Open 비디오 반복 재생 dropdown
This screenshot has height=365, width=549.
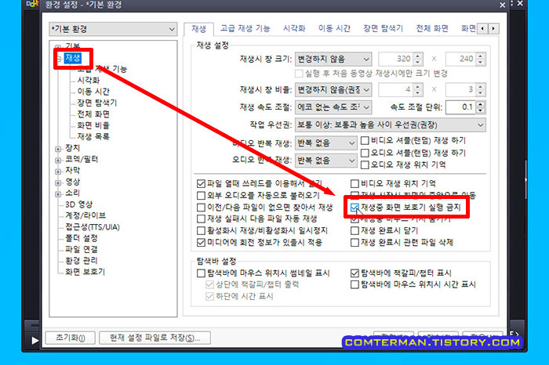(326, 143)
